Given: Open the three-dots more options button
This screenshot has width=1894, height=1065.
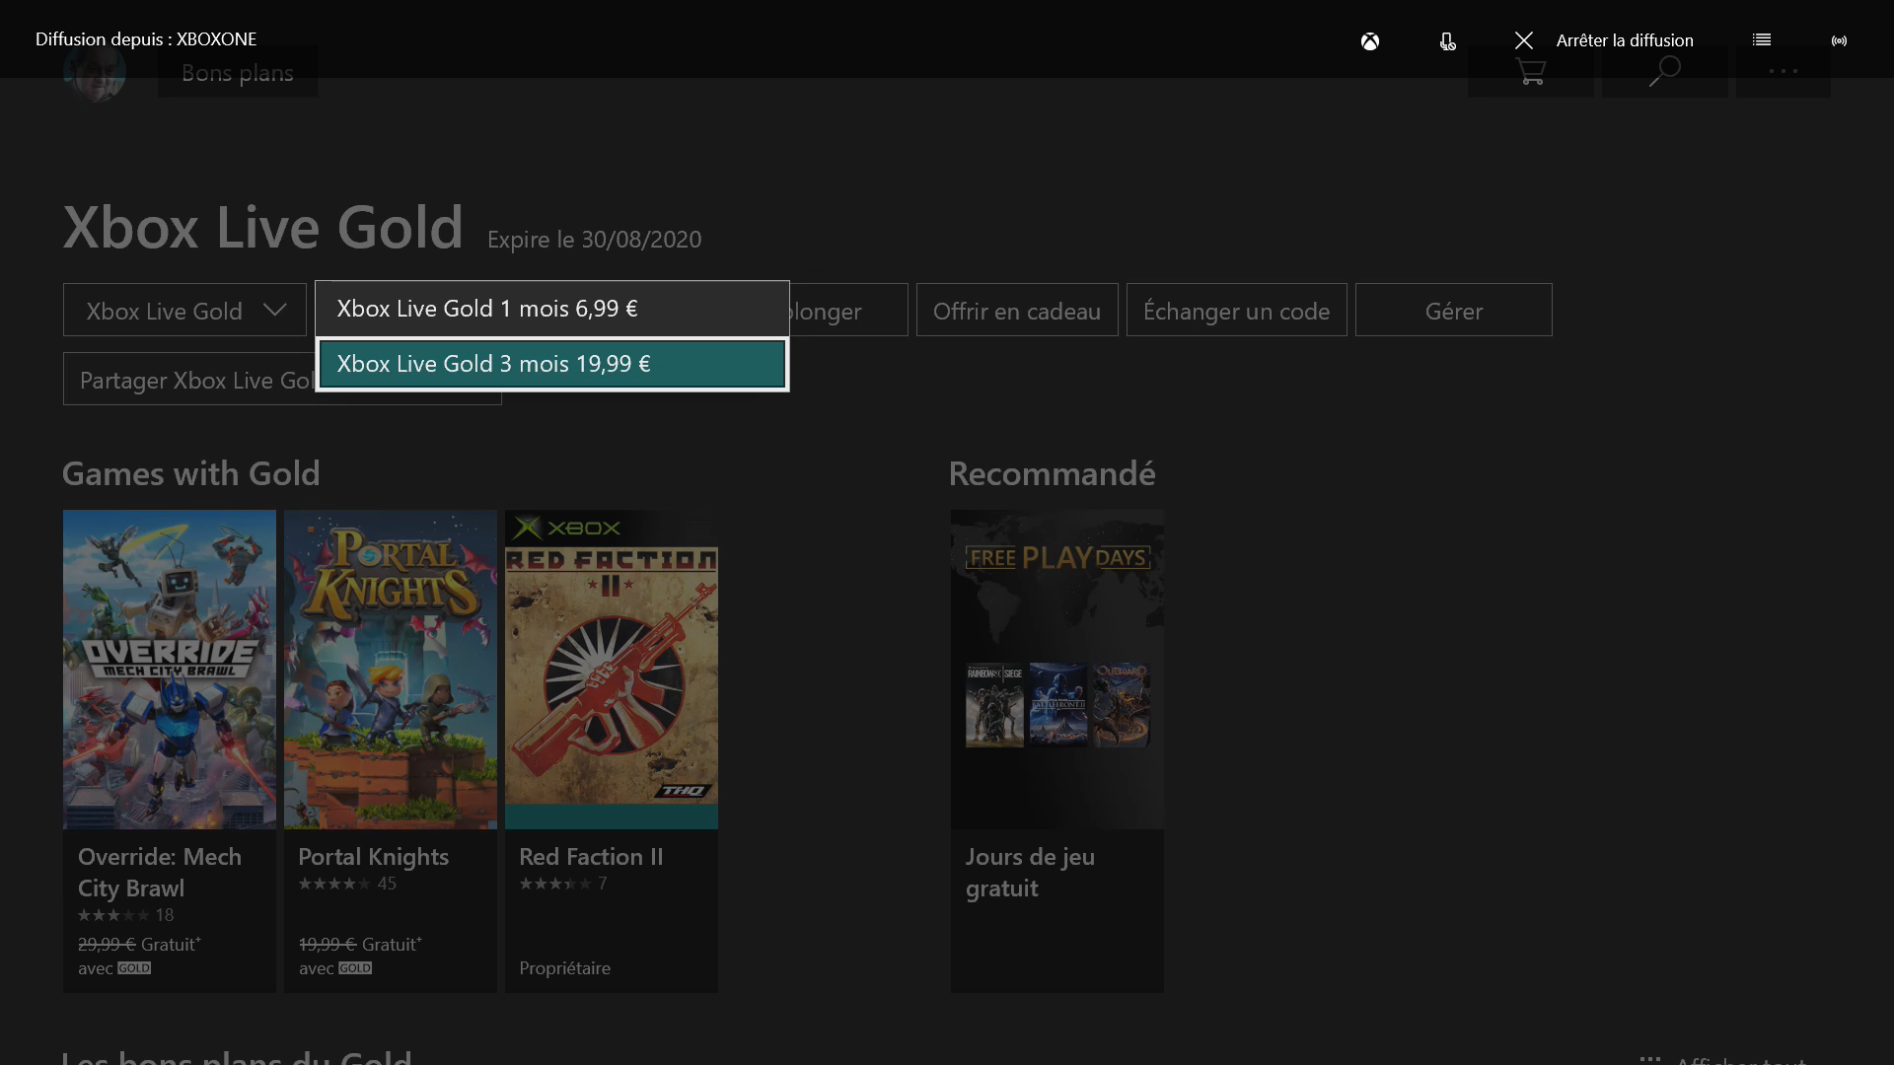Looking at the screenshot, I should click(1784, 71).
